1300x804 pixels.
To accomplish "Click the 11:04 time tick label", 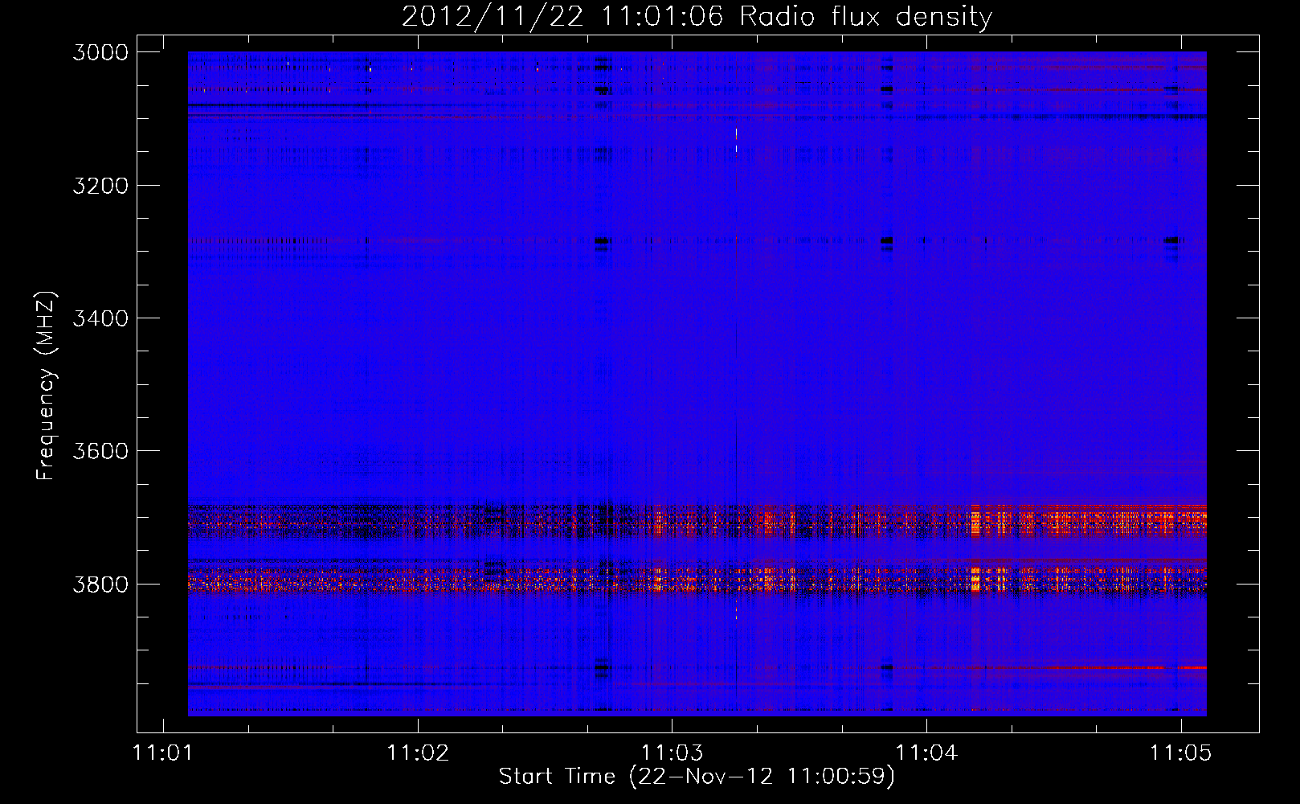I will [926, 753].
